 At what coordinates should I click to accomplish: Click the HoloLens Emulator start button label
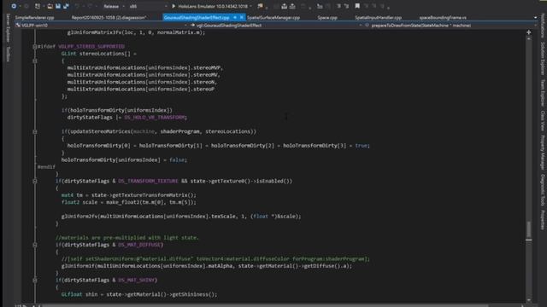tap(213, 6)
